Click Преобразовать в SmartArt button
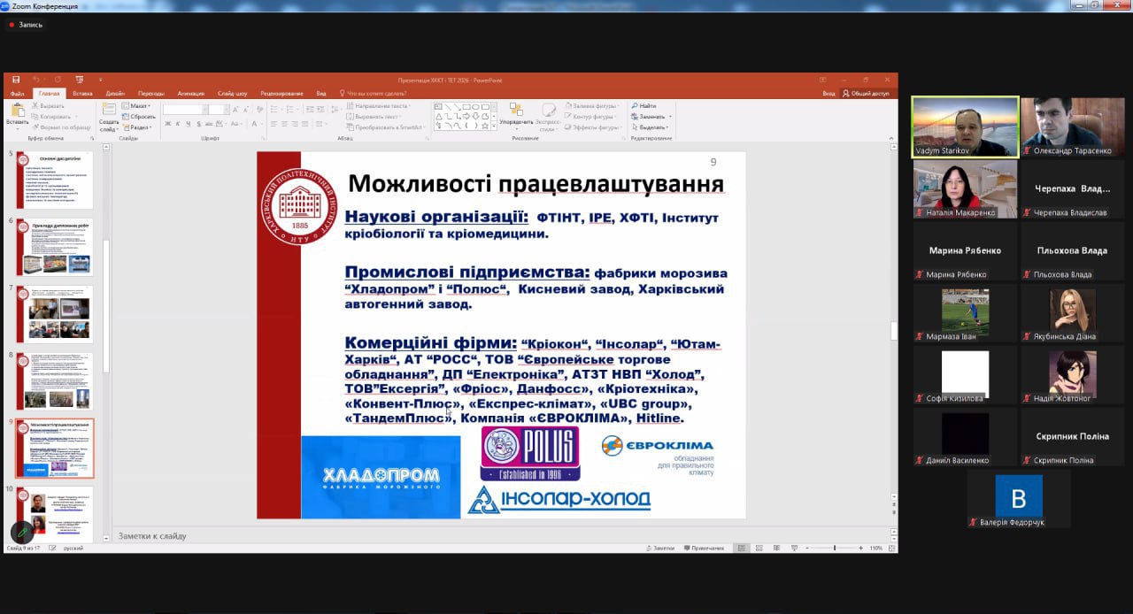The width and height of the screenshot is (1133, 614). (386, 127)
